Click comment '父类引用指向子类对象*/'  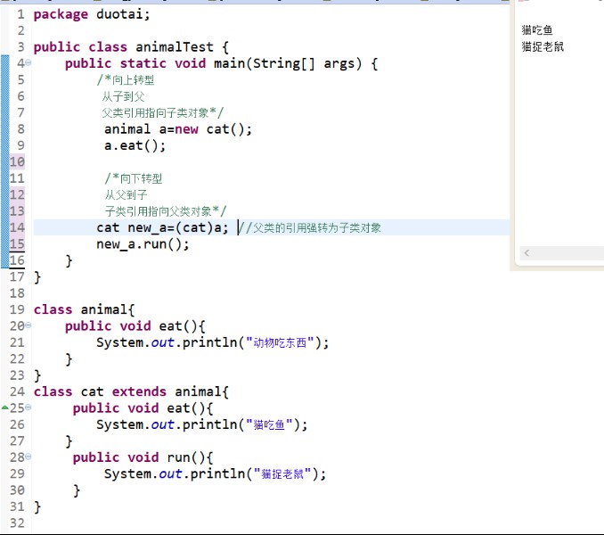(x=162, y=113)
